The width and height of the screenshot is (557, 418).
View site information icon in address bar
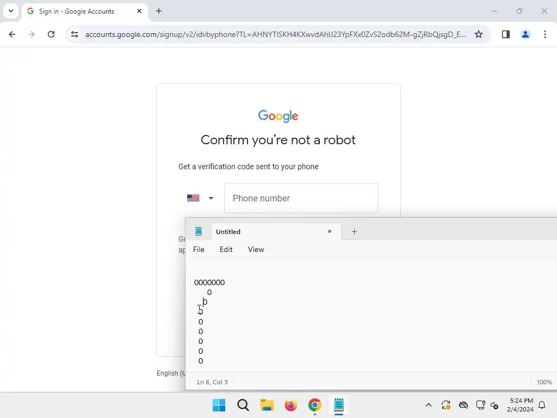click(75, 34)
